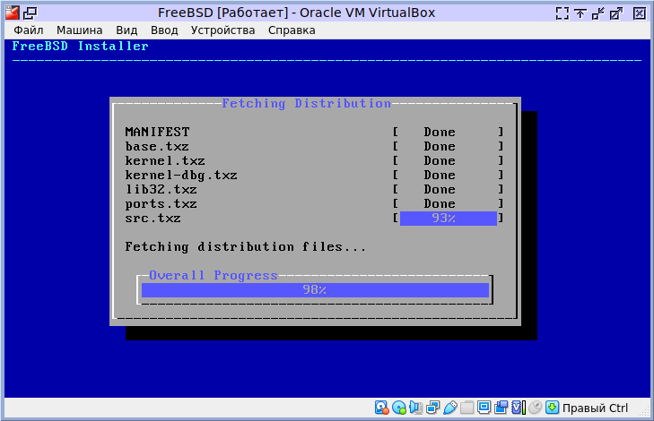Image resolution: width=654 pixels, height=421 pixels.
Task: Click the src.txz 93% progress bar
Action: click(x=449, y=219)
